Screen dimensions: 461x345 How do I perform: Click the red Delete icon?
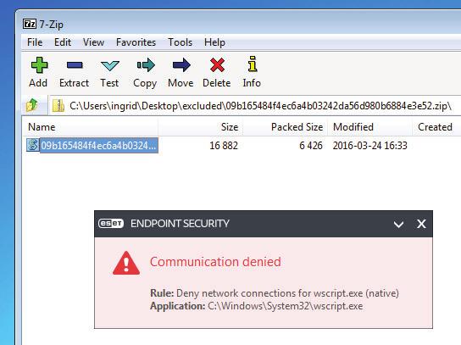tap(217, 65)
